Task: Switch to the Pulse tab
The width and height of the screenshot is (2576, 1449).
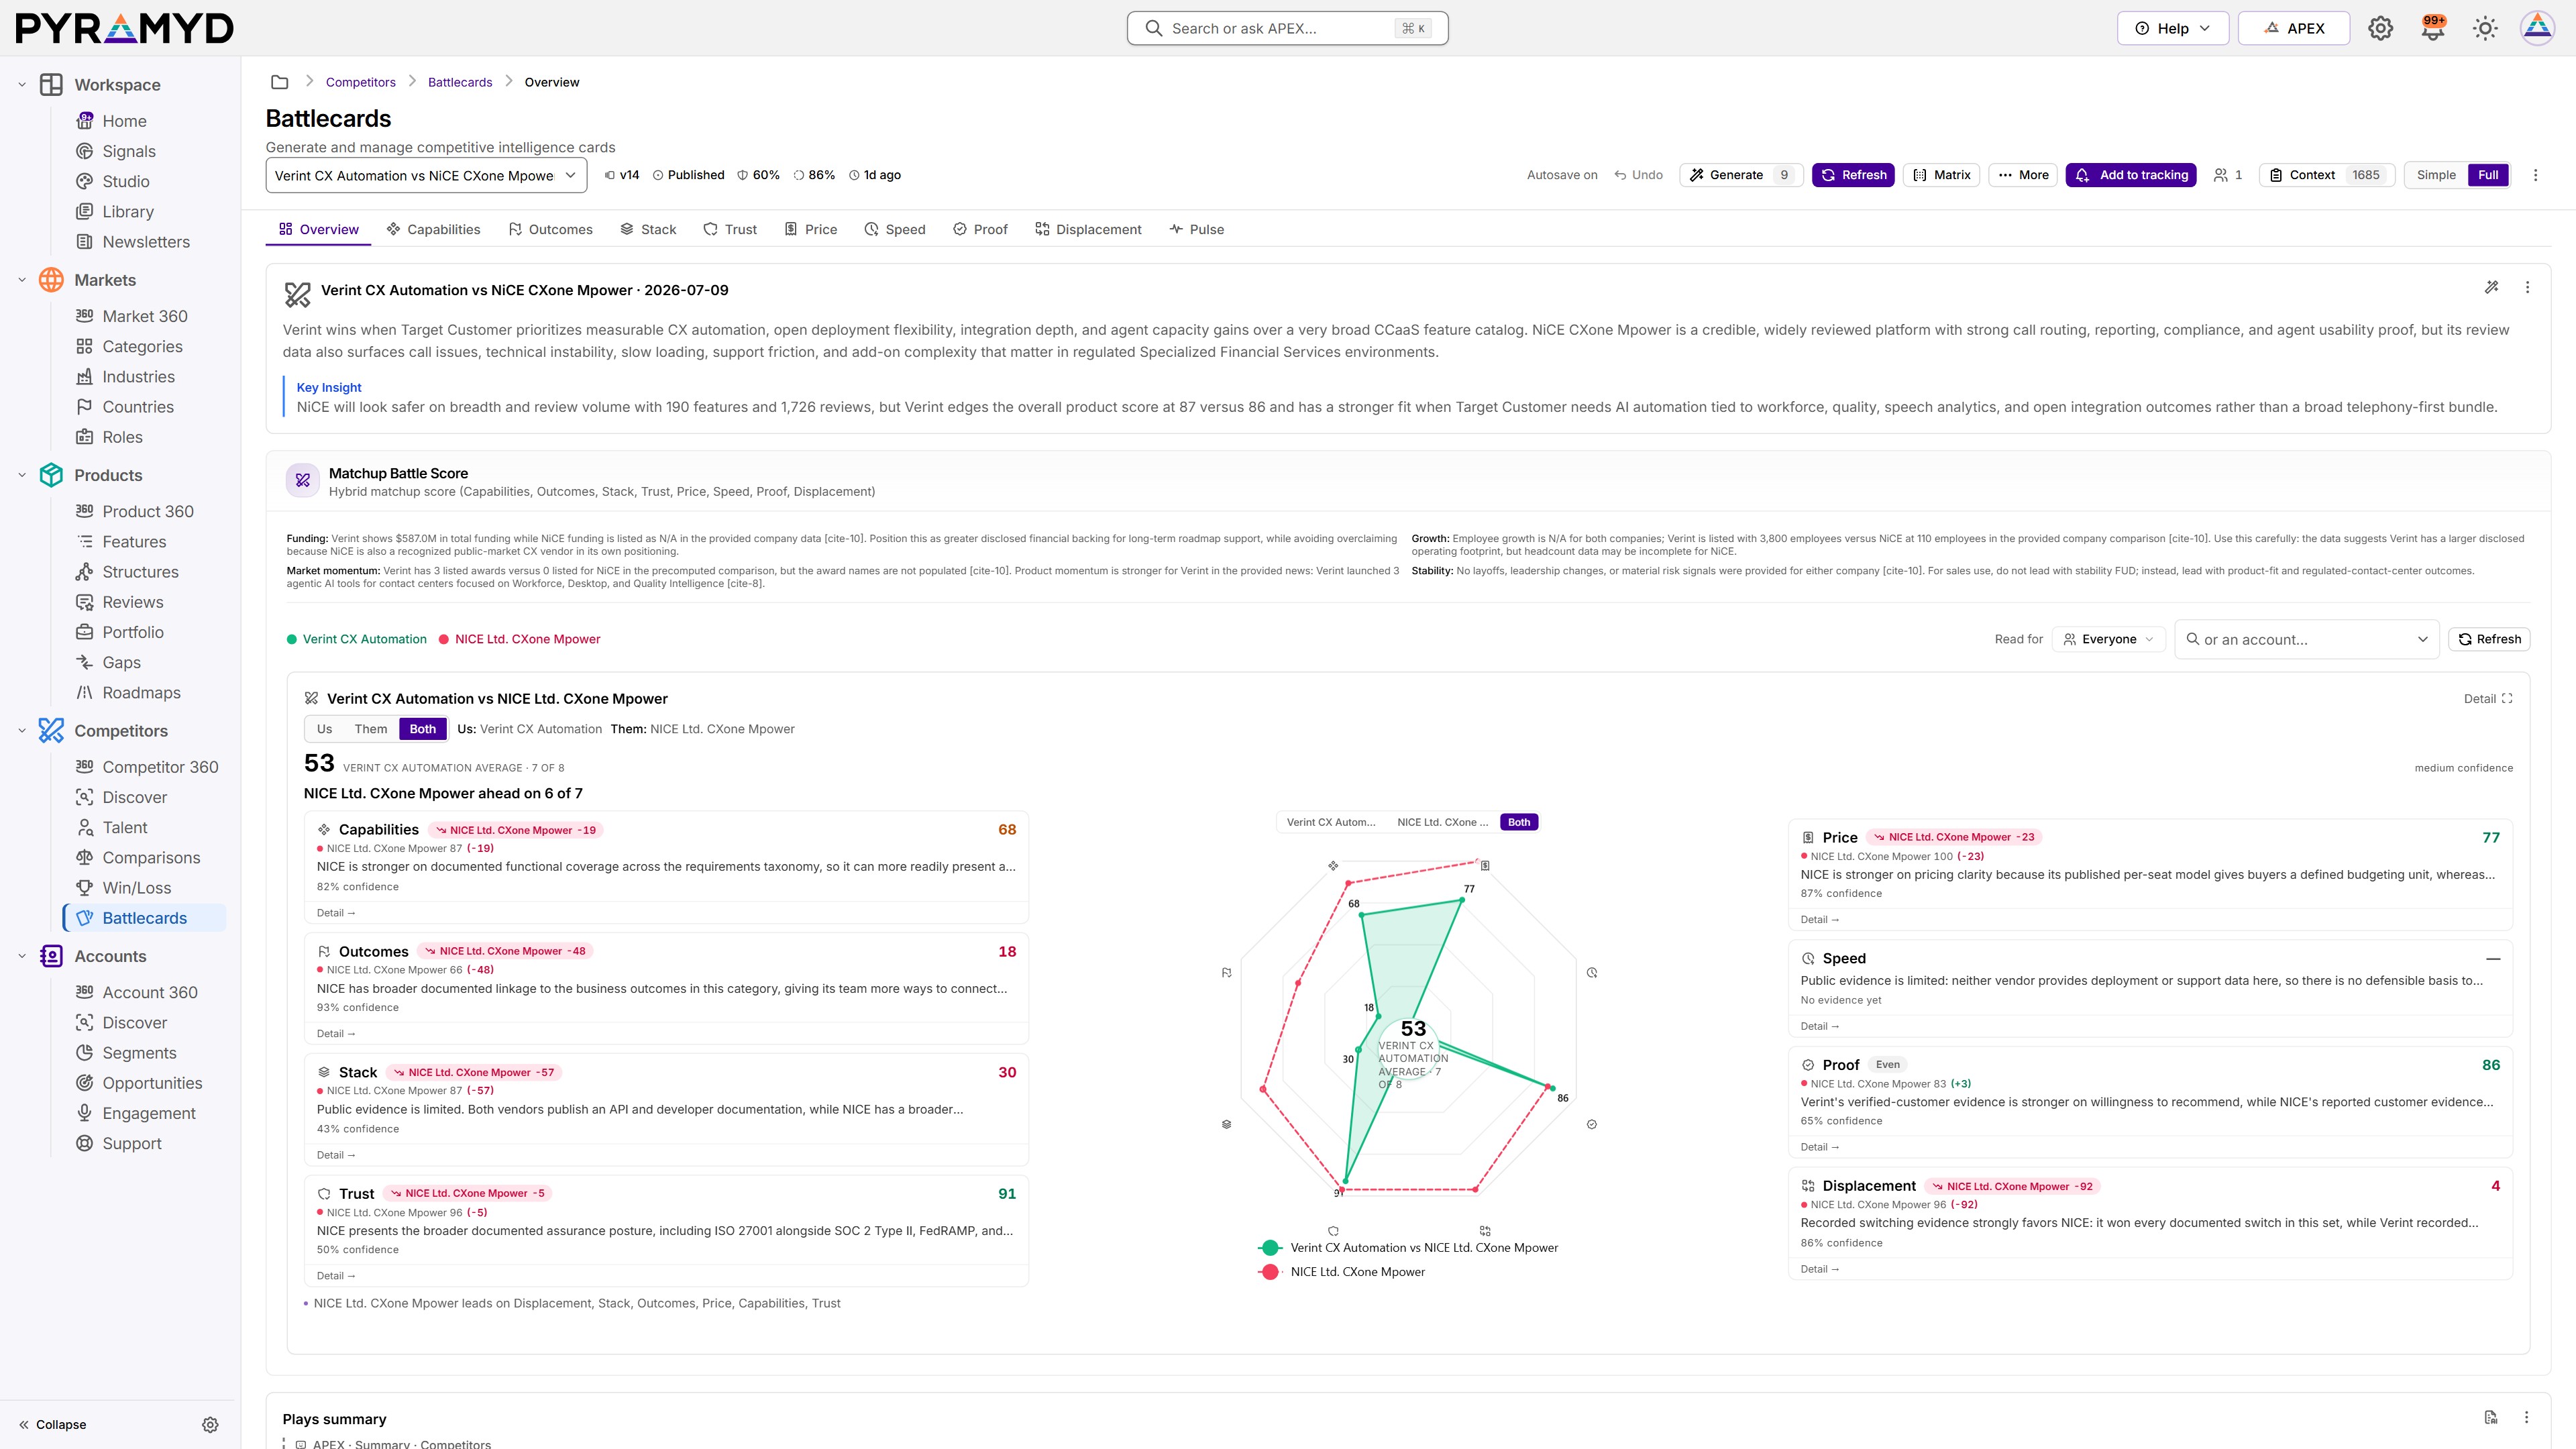Action: click(x=1196, y=229)
